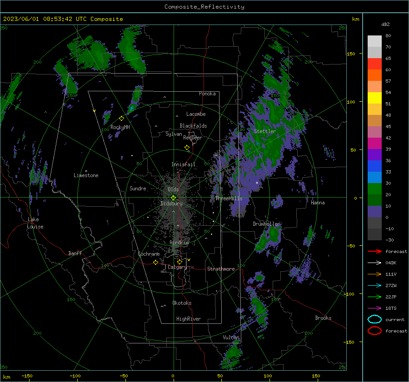Click the Calgary city label
Viewport: 409px width, 382px height.
click(x=177, y=267)
